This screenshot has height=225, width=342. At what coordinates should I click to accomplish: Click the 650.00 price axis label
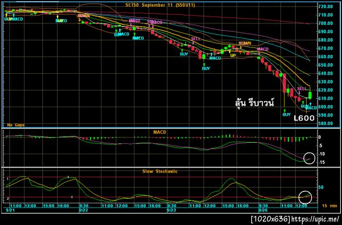325,65
